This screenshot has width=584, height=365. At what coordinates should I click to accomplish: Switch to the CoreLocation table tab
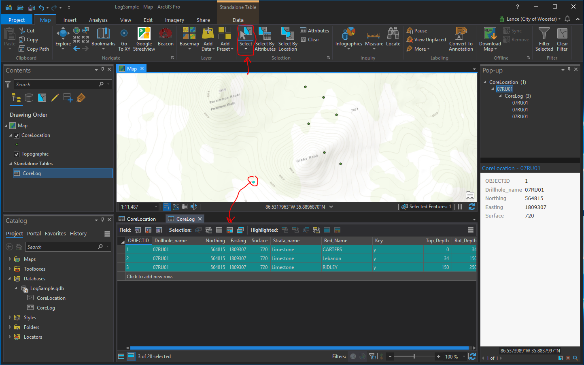click(x=138, y=219)
